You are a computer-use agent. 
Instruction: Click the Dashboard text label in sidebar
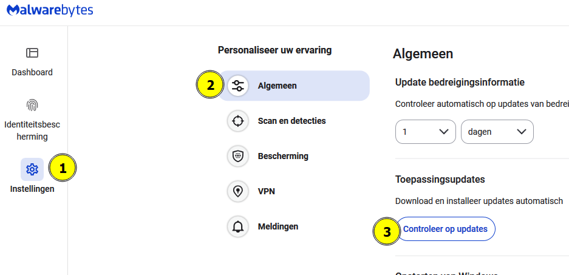[32, 72]
